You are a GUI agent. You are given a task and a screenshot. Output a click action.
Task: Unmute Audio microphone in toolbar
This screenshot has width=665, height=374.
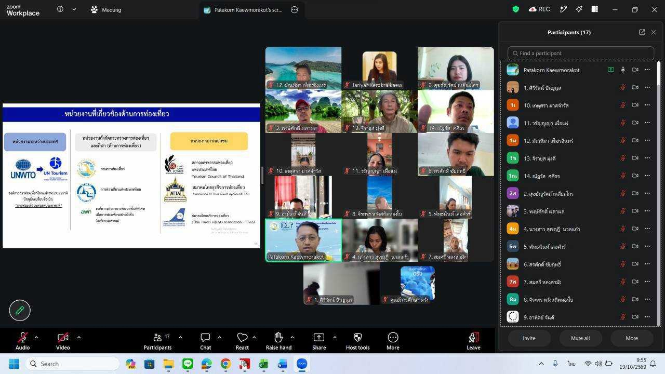(22, 340)
